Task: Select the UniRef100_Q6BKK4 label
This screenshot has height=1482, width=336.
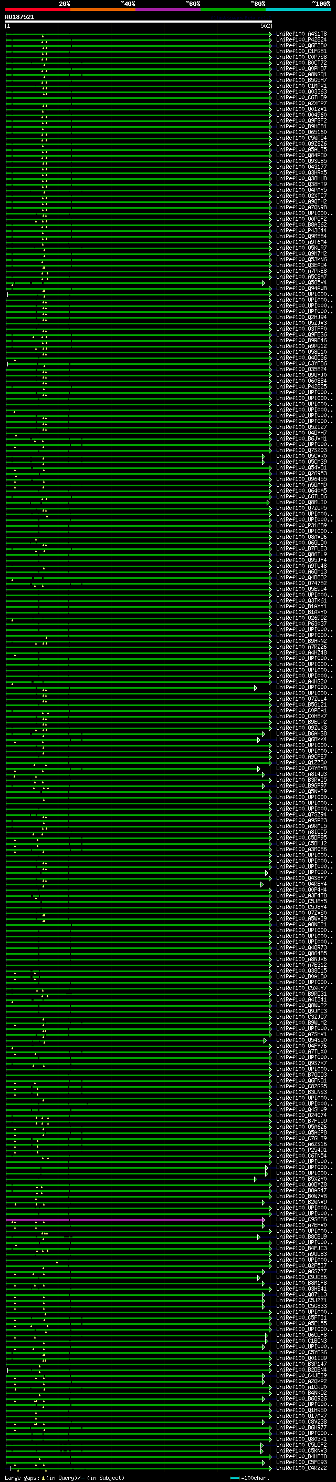Action: tap(301, 739)
